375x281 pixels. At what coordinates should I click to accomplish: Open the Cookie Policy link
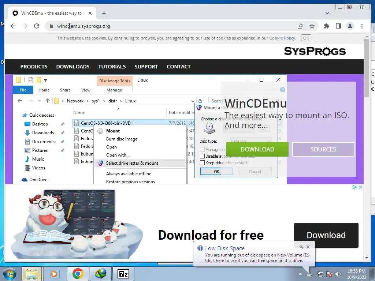[x=282, y=38]
